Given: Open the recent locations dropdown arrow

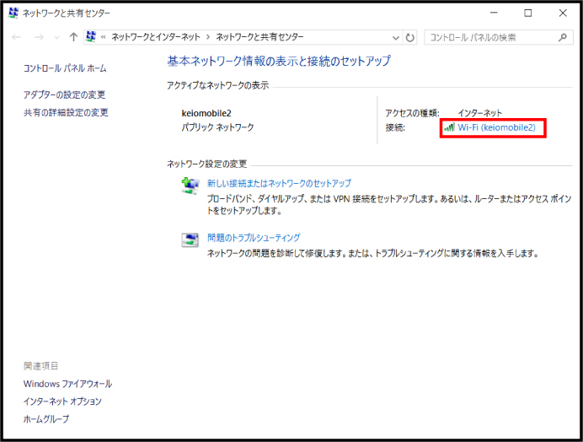Looking at the screenshot, I should click(56, 37).
